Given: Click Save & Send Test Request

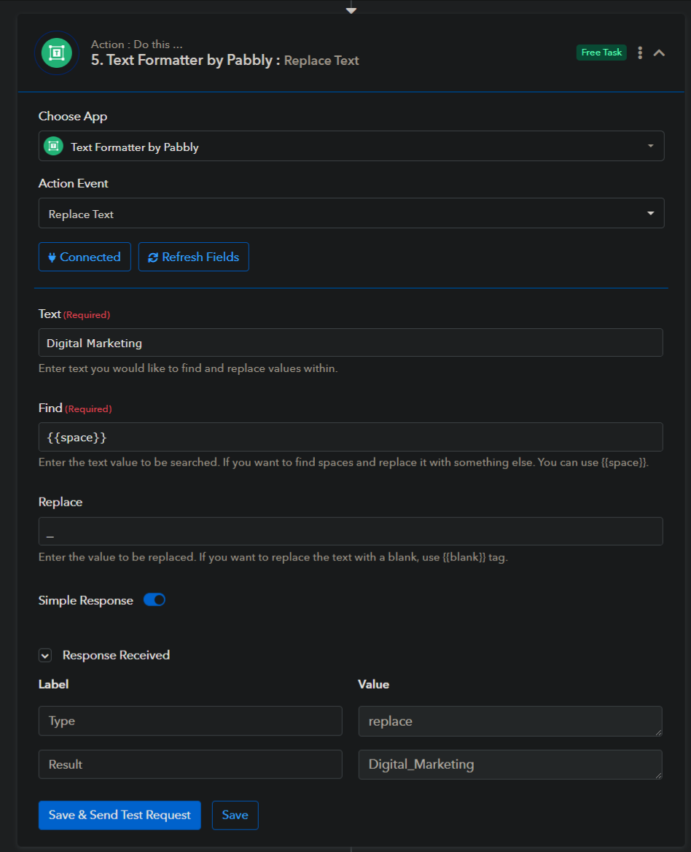Looking at the screenshot, I should [120, 815].
